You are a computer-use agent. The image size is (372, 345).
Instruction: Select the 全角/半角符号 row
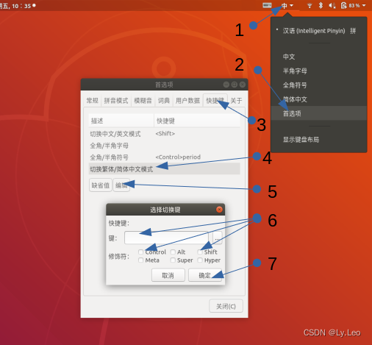point(164,157)
